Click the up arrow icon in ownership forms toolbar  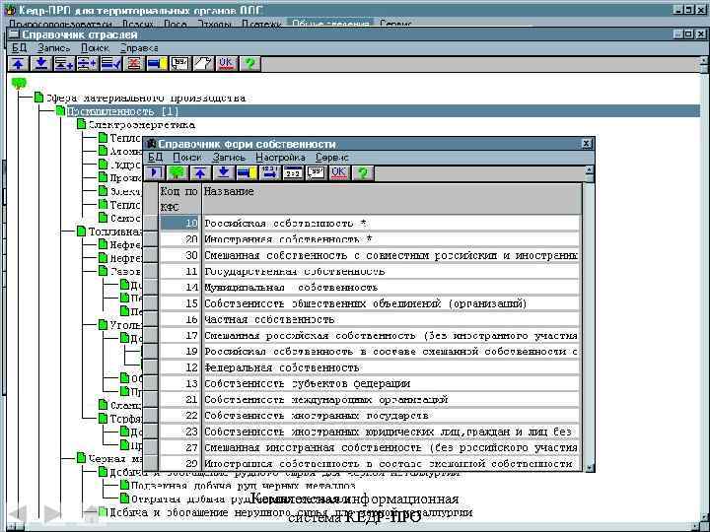tap(200, 173)
